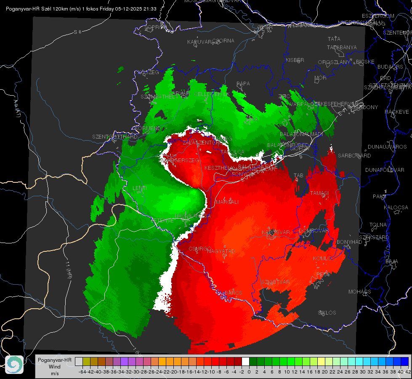
Task: Click the 11 (HR) road label
Action: point(68,270)
